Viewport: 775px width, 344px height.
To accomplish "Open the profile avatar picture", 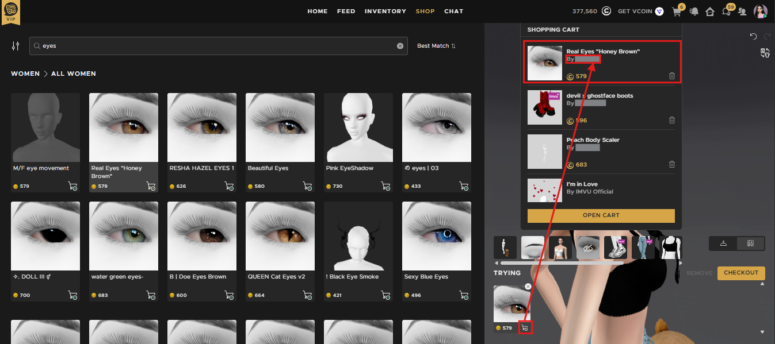I will tap(760, 11).
